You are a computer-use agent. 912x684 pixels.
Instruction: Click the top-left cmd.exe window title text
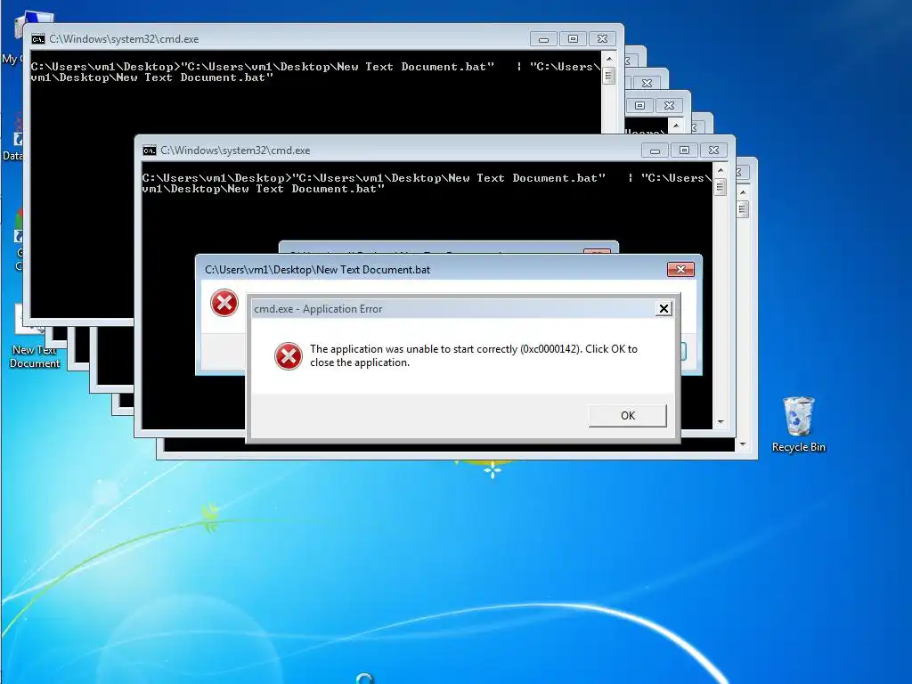click(124, 39)
